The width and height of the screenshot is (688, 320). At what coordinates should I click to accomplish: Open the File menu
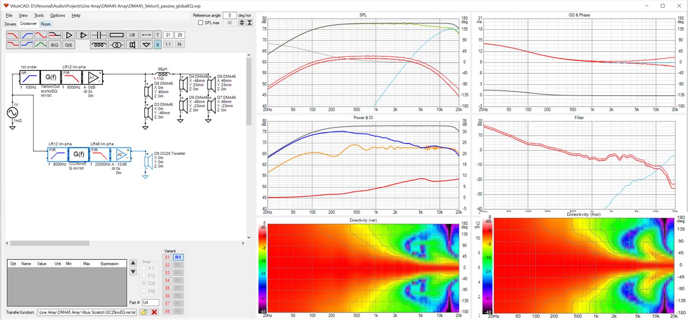[9, 15]
